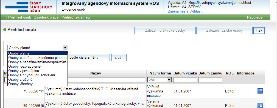
Task: Open Přehled reklamací menu item
Action: tap(76, 17)
